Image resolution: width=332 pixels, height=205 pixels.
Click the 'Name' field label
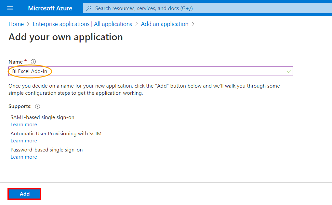tap(16, 62)
